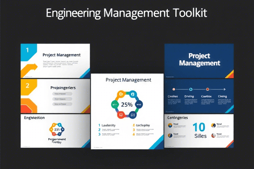Select the slide numbered 1 with Project Management
This screenshot has height=169, width=254.
[x=55, y=61]
